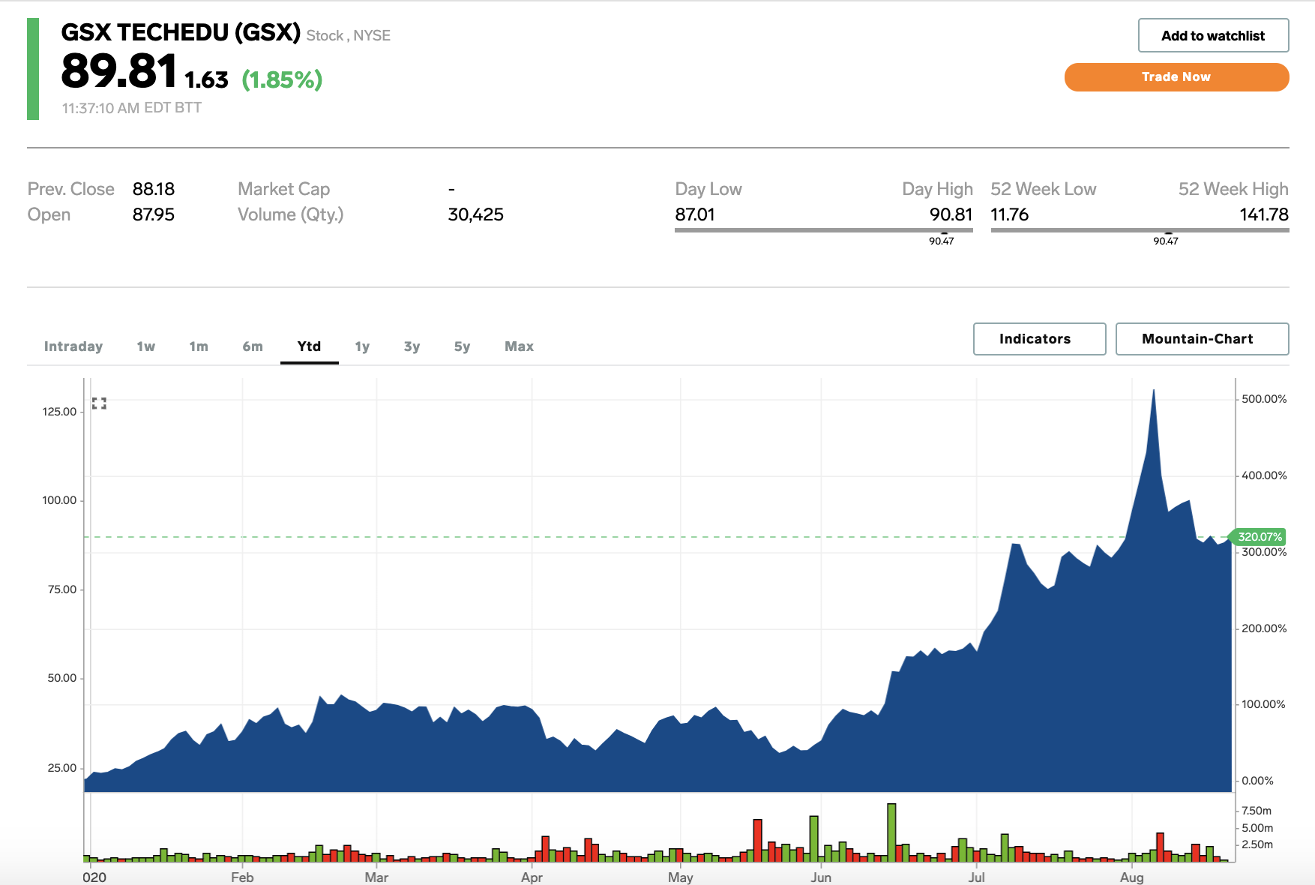Click the Day Low/High range slider marker

coord(944,232)
